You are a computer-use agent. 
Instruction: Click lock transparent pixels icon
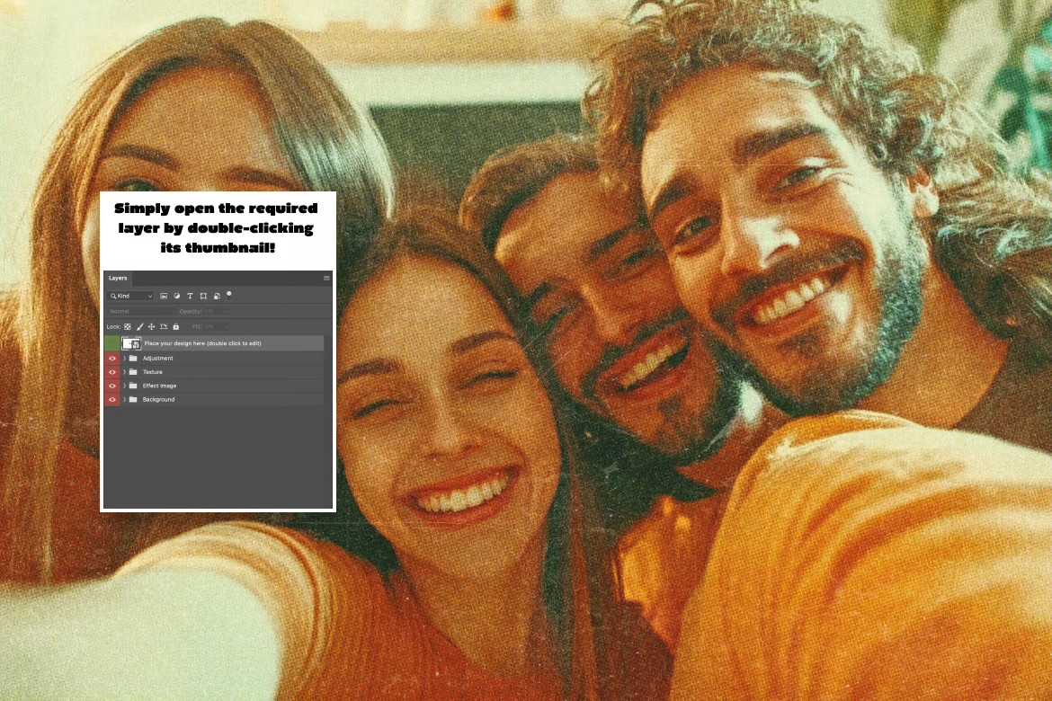[x=128, y=326]
